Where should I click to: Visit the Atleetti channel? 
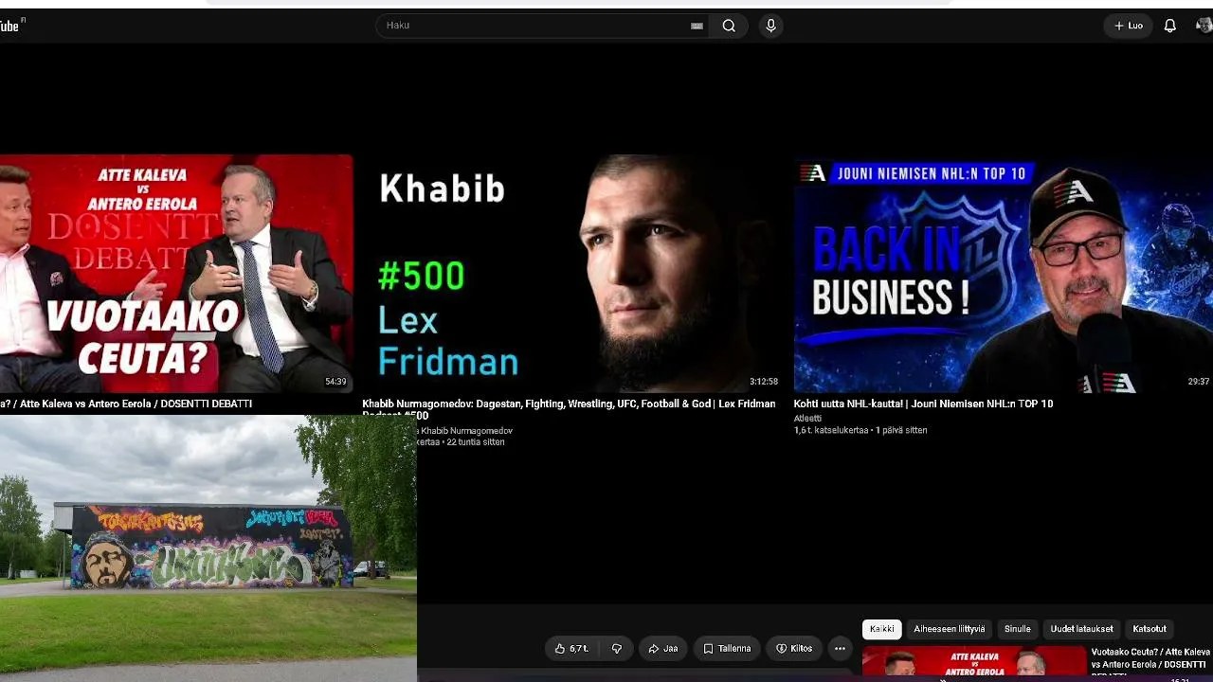807,418
